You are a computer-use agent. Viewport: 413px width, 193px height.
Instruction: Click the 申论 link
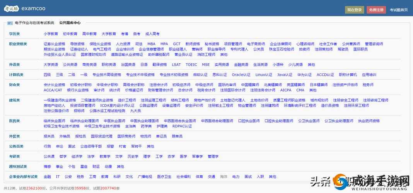click(60, 146)
